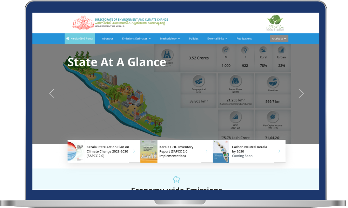Open the About us page
The width and height of the screenshot is (348, 208).
pyautogui.click(x=108, y=38)
